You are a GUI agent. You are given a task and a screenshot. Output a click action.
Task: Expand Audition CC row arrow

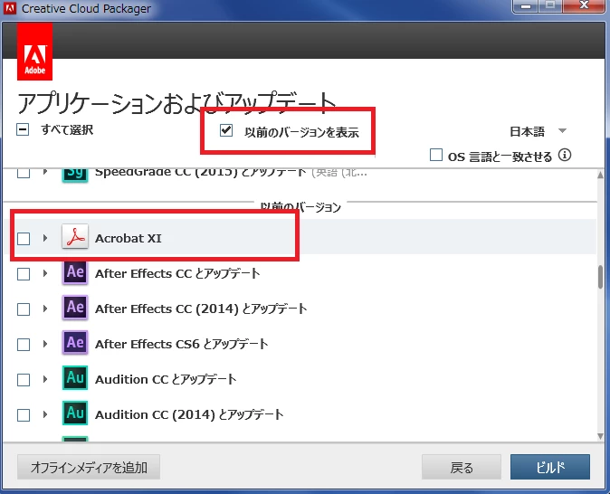coord(45,379)
